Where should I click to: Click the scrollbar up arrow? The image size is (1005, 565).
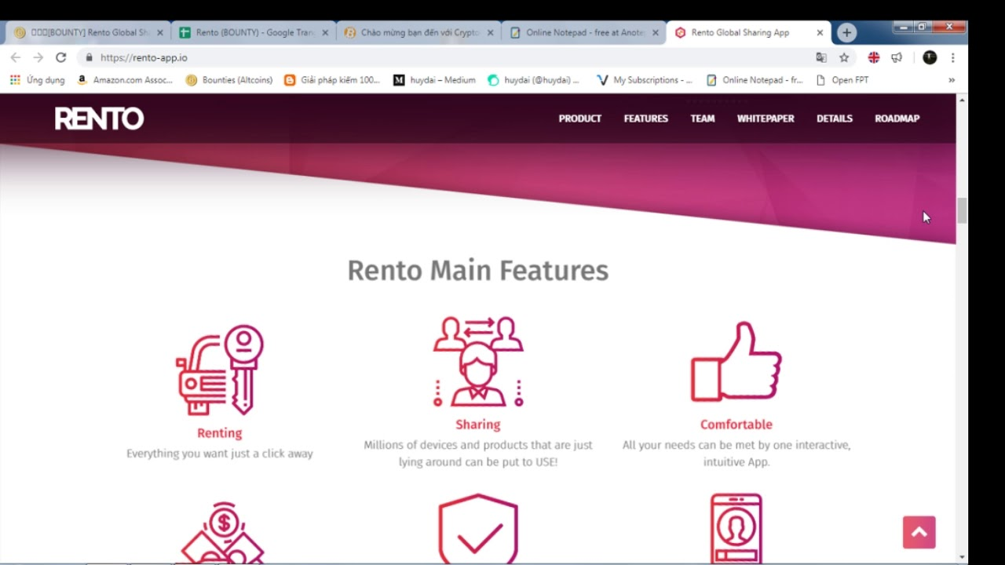pyautogui.click(x=962, y=100)
